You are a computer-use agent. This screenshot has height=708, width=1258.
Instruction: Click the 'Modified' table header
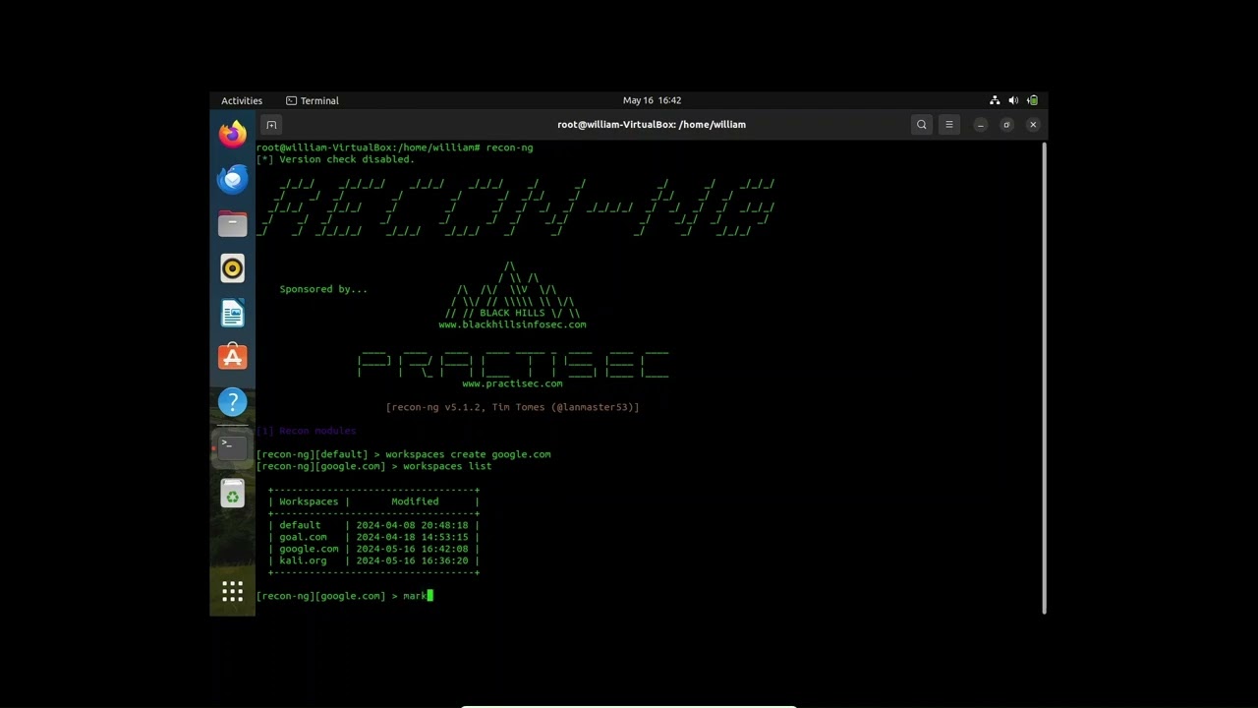(415, 501)
